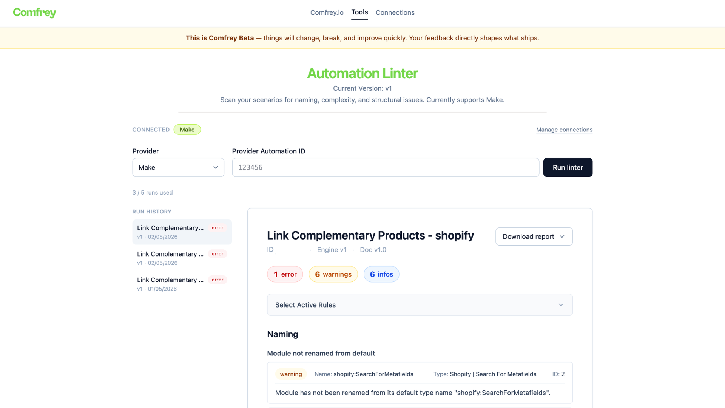Screen dimensions: 725x408
Task: Filter by the 6 infos badge
Action: tap(381, 274)
